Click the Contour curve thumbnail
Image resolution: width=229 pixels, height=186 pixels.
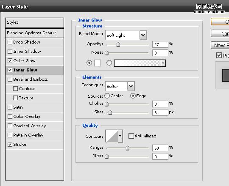(x=112, y=136)
